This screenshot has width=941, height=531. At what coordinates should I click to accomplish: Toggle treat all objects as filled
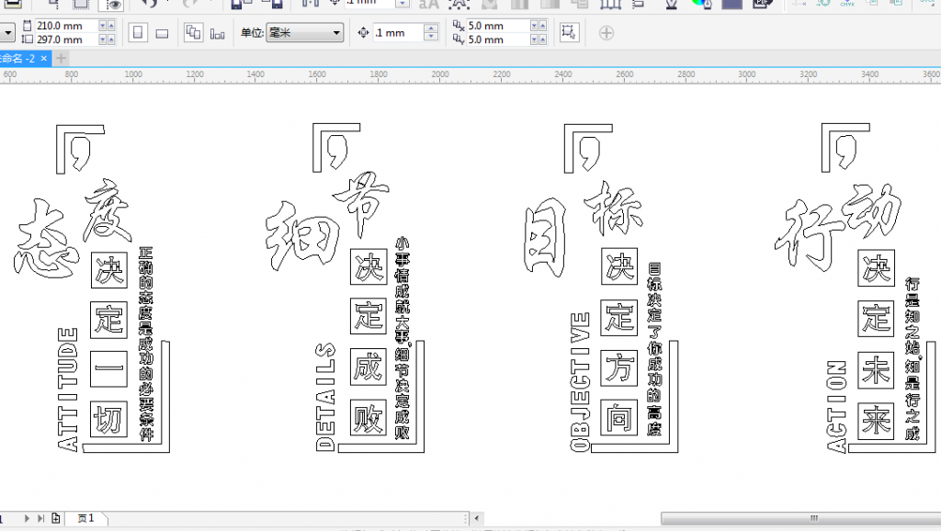coord(569,32)
